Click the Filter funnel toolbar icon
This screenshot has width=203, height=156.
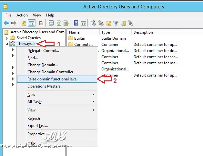click(x=116, y=23)
